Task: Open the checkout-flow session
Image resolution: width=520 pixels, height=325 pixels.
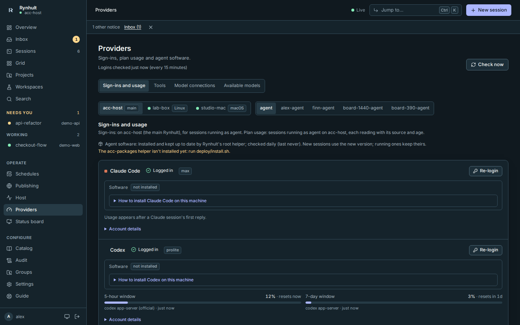Action: 43,145
